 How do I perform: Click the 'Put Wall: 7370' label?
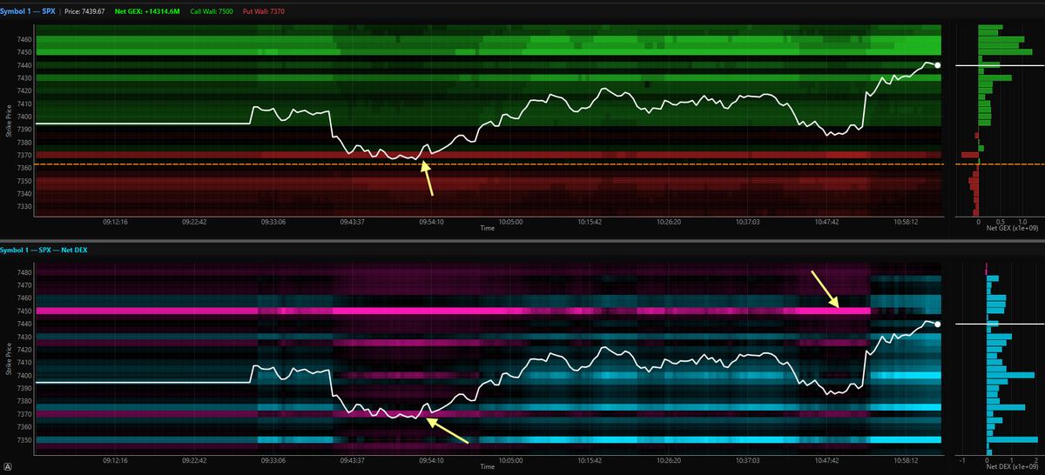tap(266, 11)
